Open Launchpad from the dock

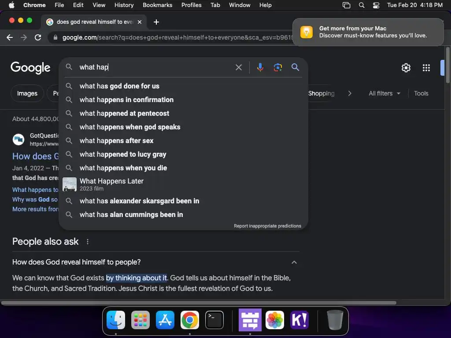pos(140,320)
